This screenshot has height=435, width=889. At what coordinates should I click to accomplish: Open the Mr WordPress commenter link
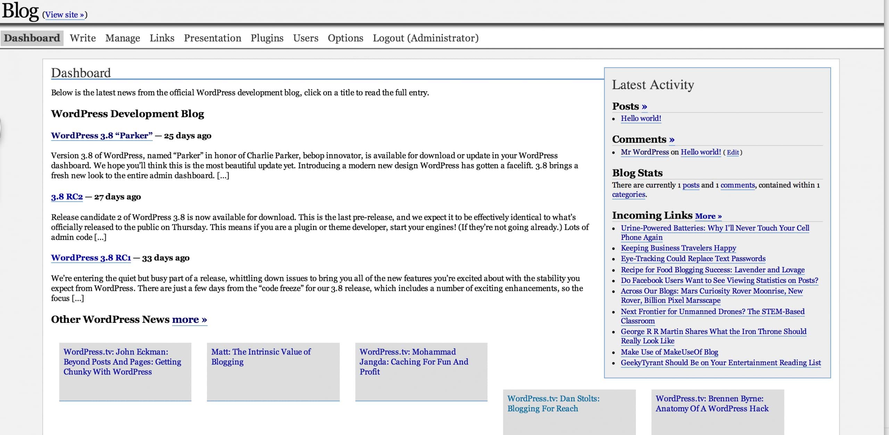(x=645, y=152)
